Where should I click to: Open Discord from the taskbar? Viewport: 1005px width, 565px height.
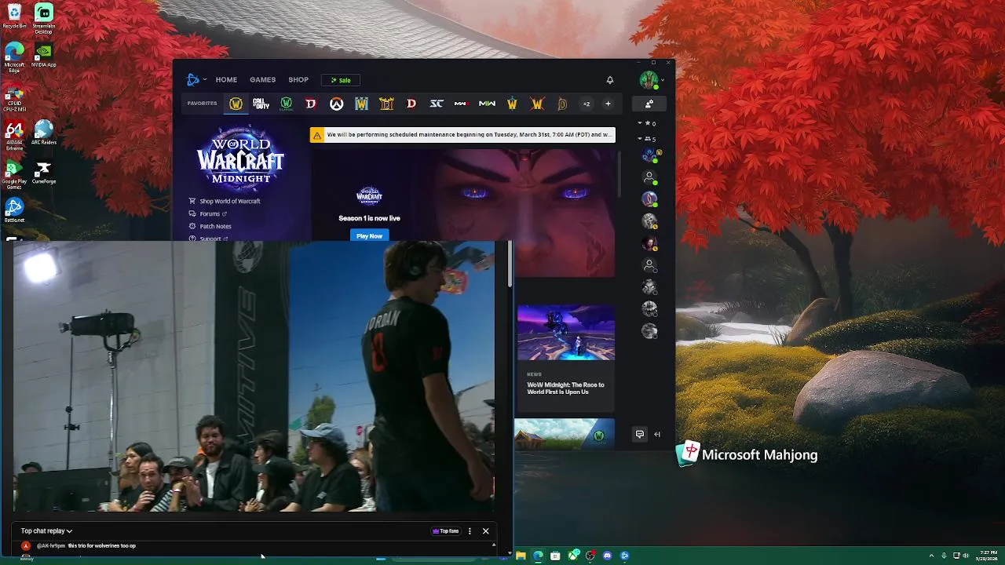coord(607,556)
